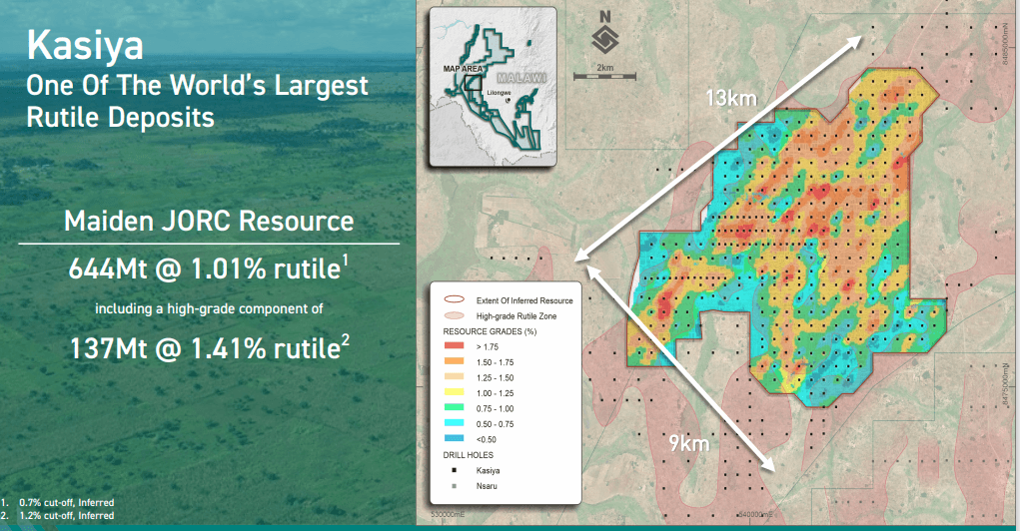Viewport: 1020px width, 531px height.
Task: Click the 2km scale bar
Action: (604, 77)
